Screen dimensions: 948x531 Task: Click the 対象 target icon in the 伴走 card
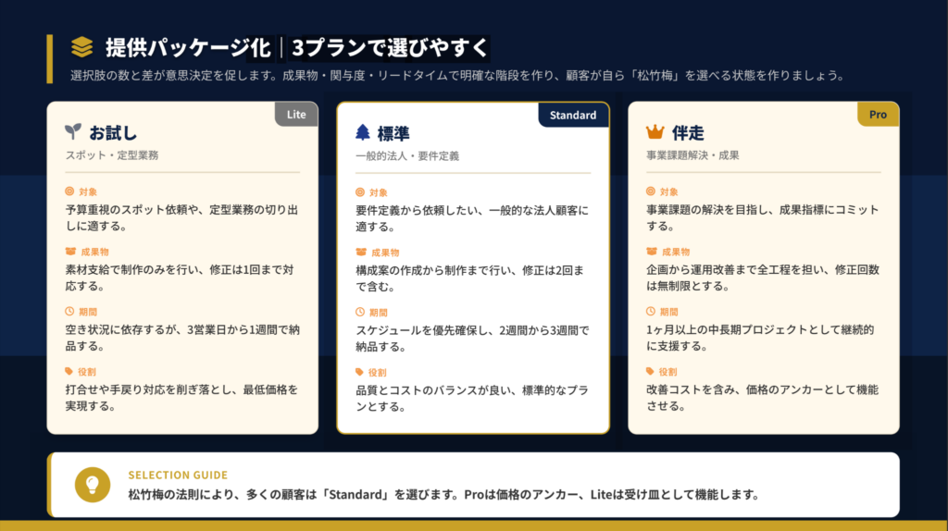click(x=651, y=191)
